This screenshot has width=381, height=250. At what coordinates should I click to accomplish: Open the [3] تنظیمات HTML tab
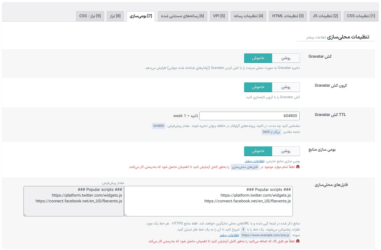288,16
